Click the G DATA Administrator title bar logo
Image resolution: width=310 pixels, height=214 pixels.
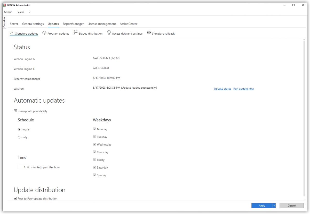[4, 5]
